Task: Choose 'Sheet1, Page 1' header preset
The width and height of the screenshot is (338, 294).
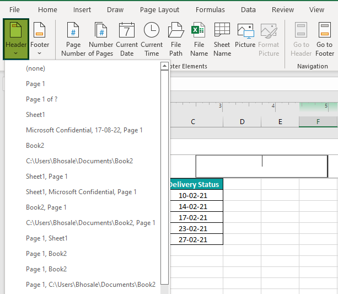Action: pos(83,177)
